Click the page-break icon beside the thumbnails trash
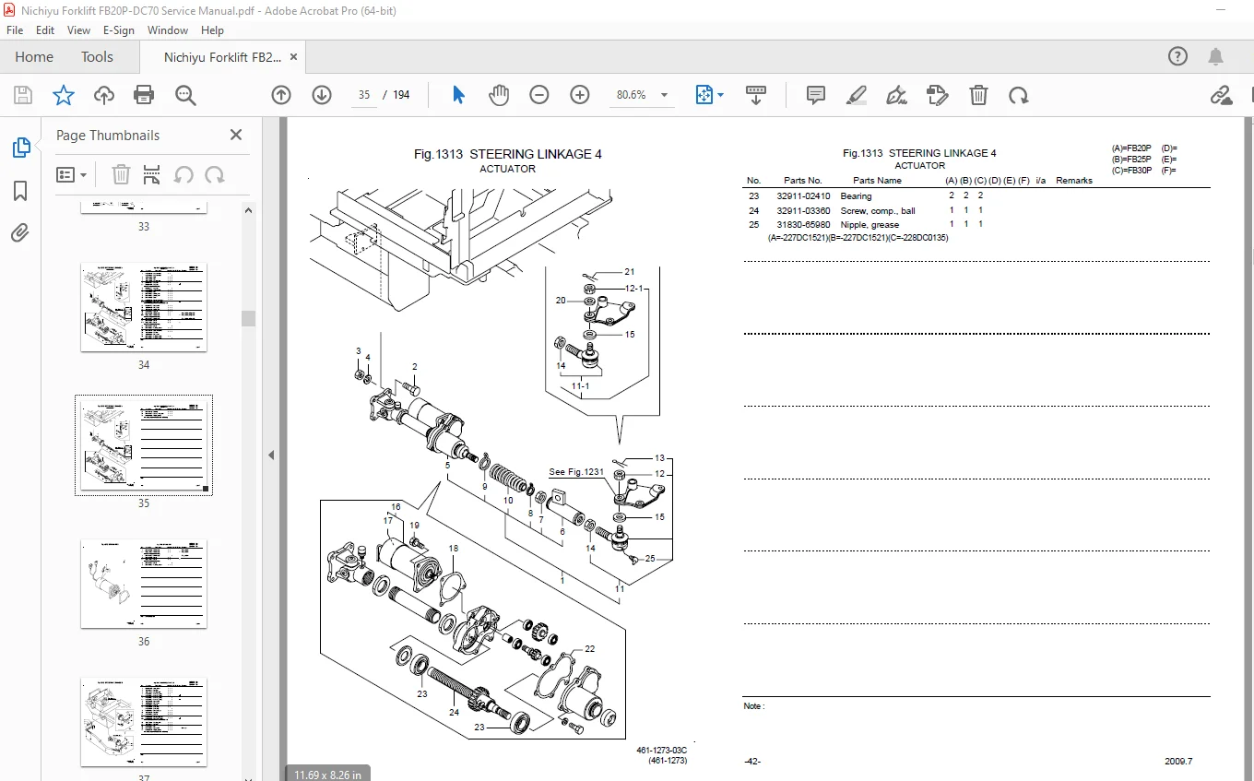 coord(152,174)
